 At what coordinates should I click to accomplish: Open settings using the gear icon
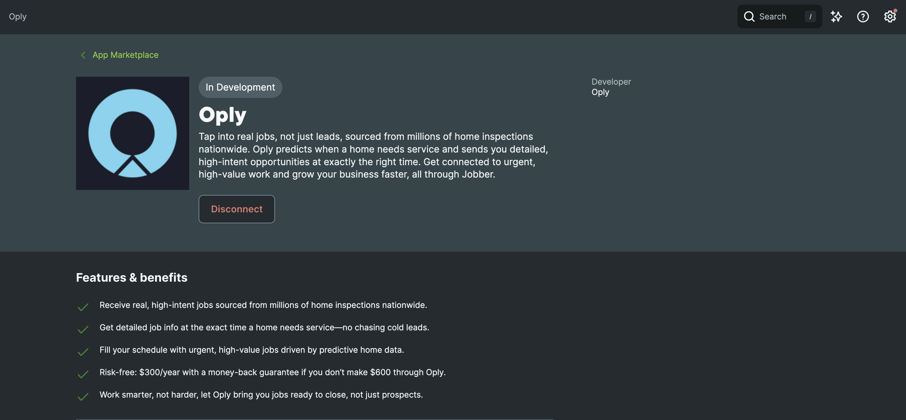tap(889, 16)
